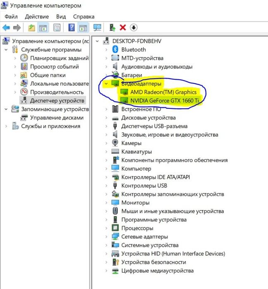Select the Управление компьютером root node
The width and height of the screenshot is (268, 289).
point(50,41)
